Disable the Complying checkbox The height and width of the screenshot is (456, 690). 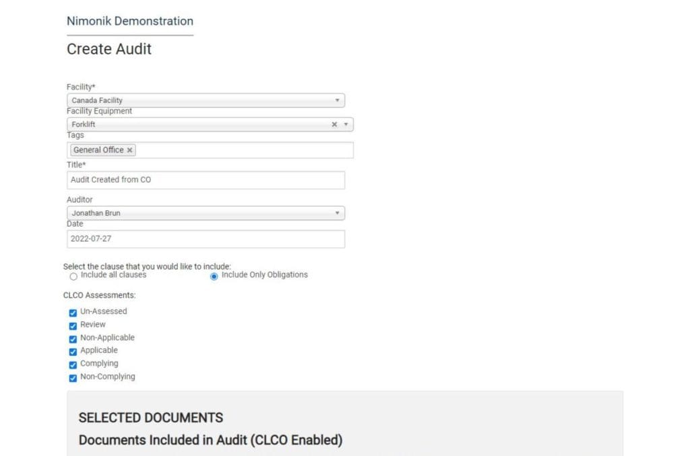tap(73, 365)
